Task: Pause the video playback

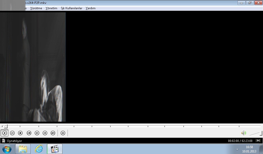Action: 12,133
